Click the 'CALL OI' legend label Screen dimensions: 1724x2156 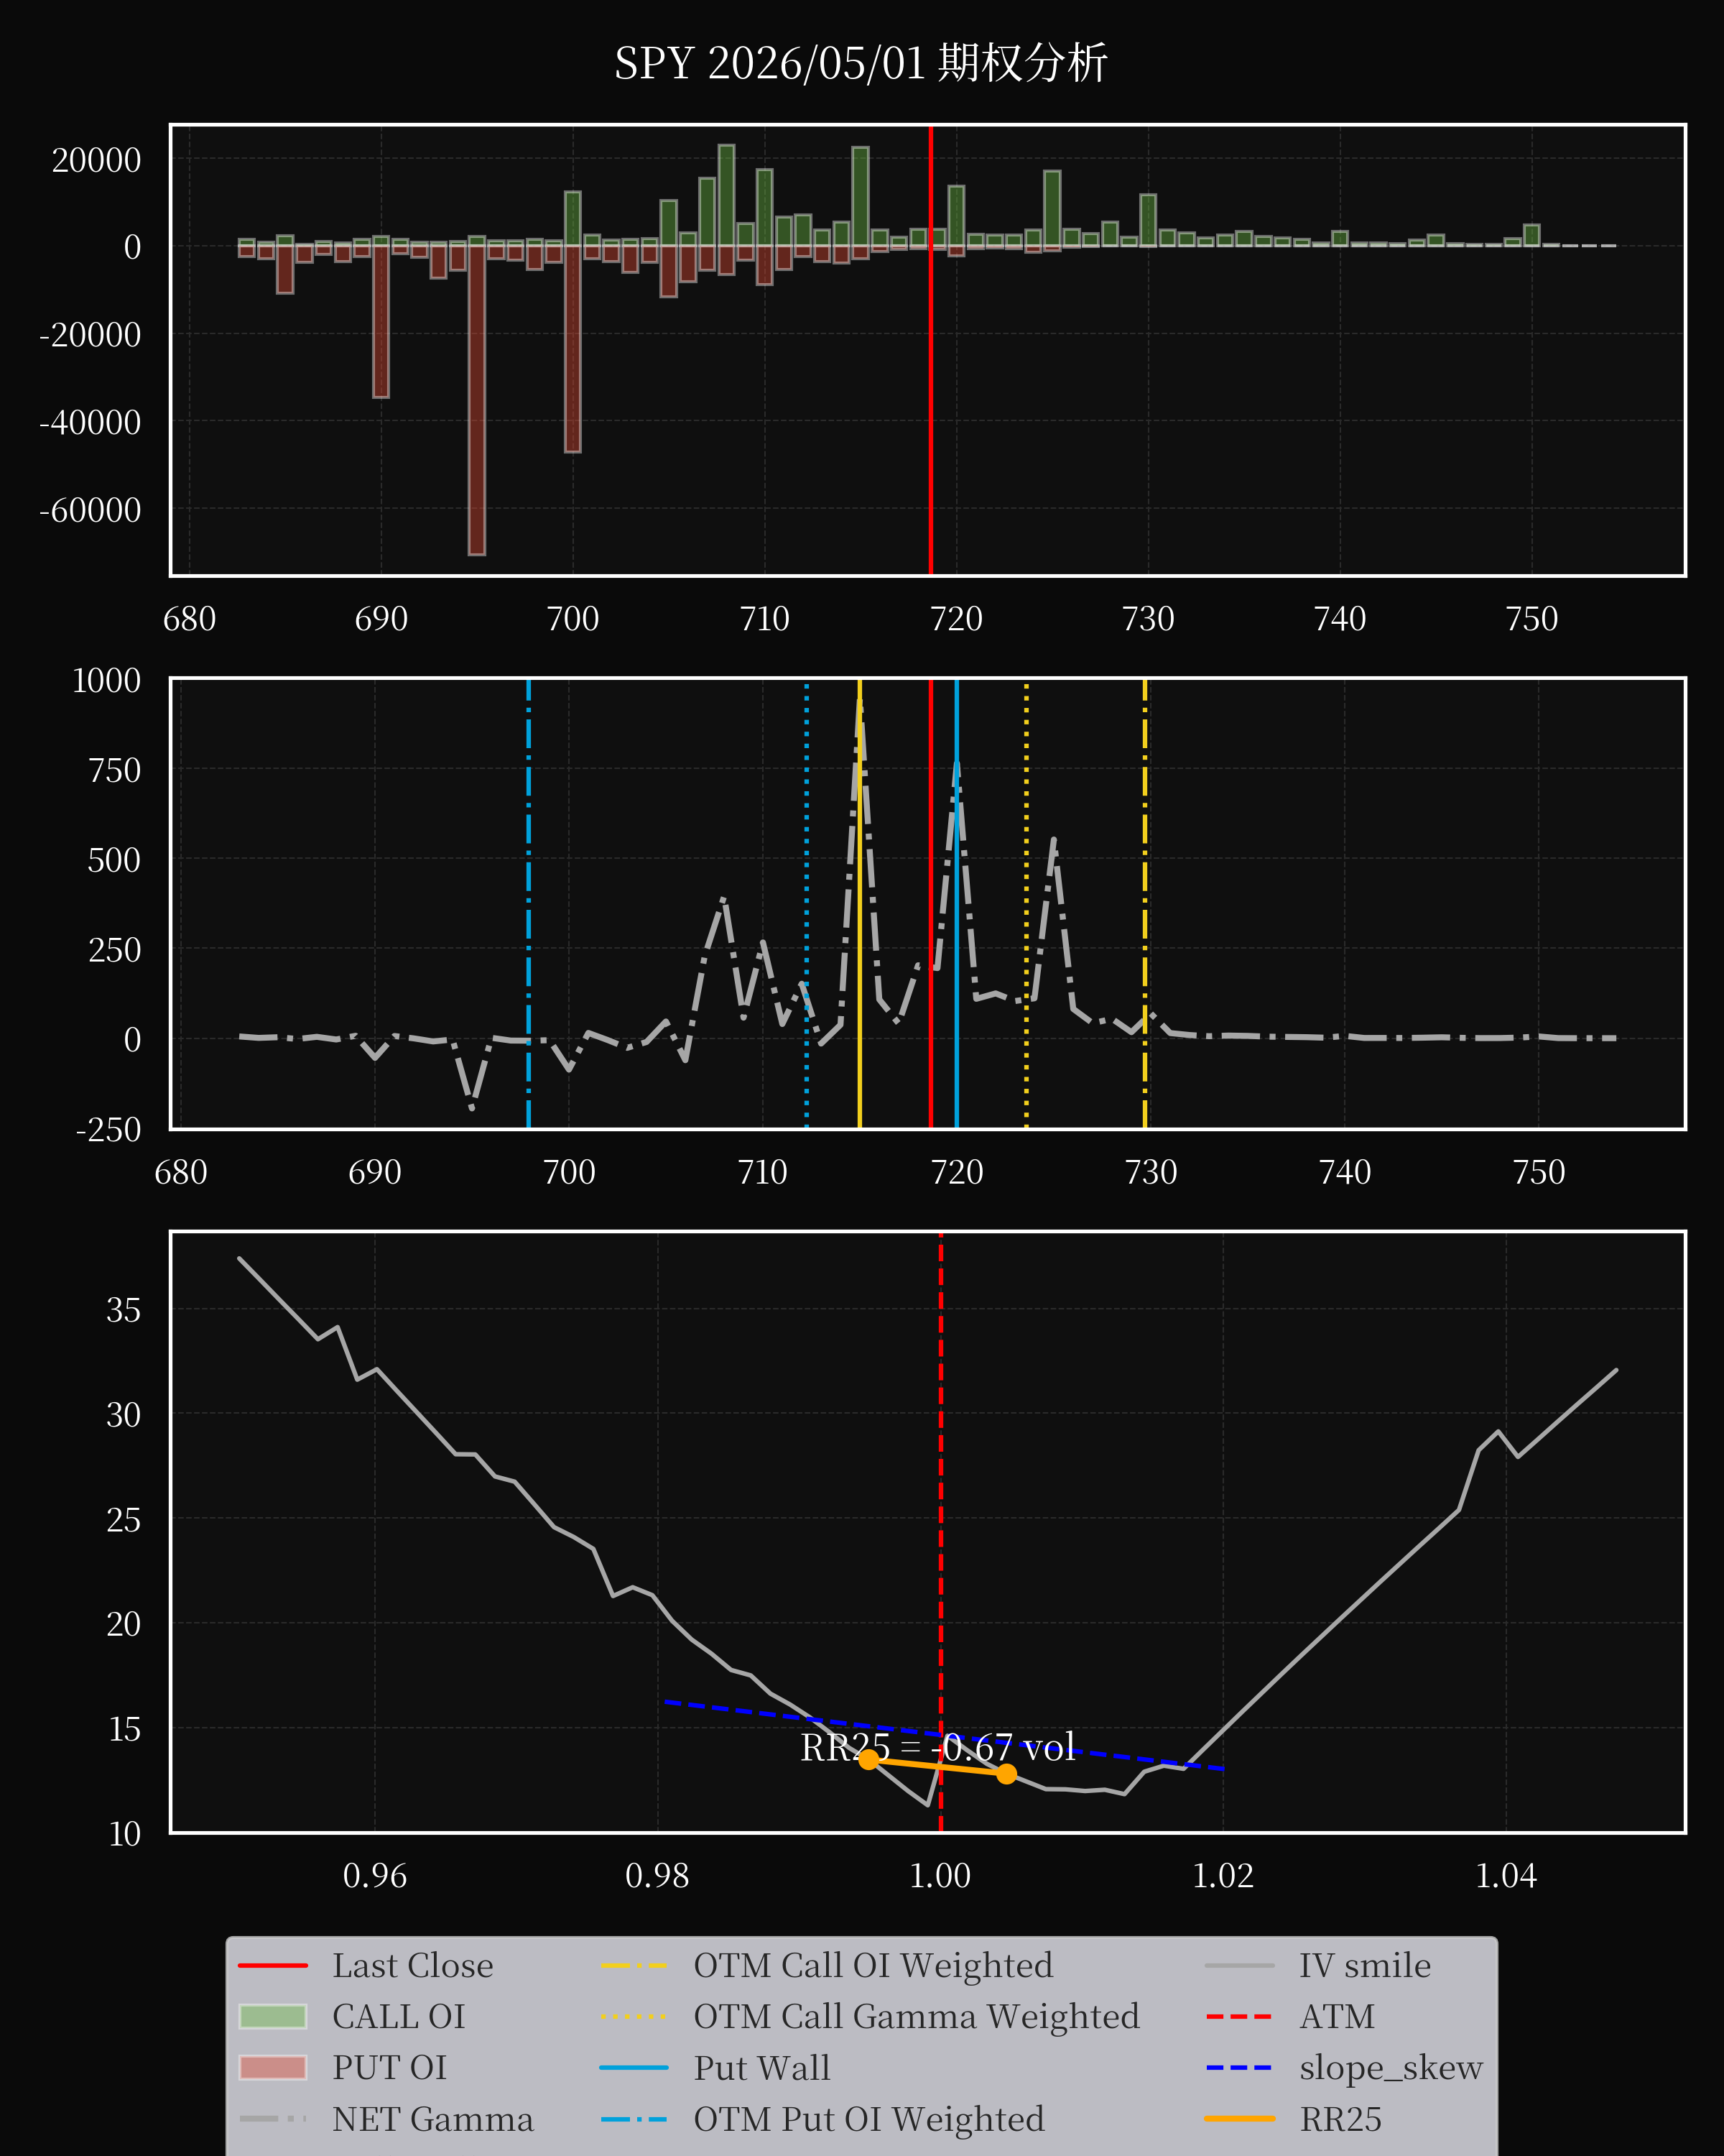point(399,2016)
